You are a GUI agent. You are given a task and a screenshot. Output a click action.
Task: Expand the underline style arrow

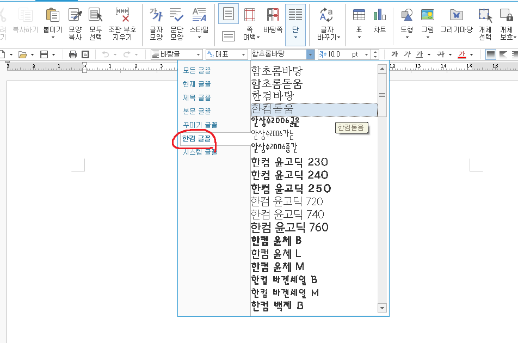429,54
